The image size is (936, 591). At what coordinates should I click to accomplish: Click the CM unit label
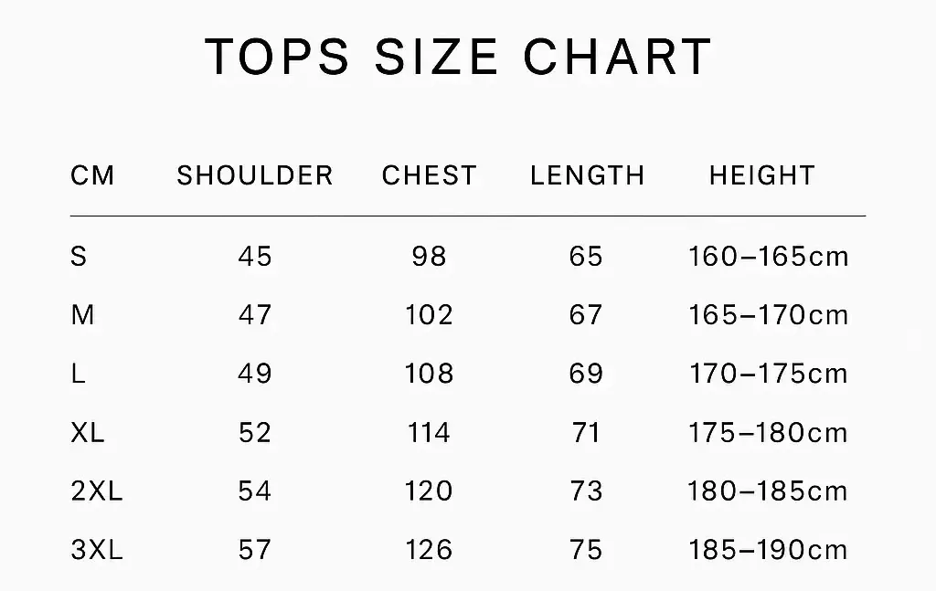point(92,175)
